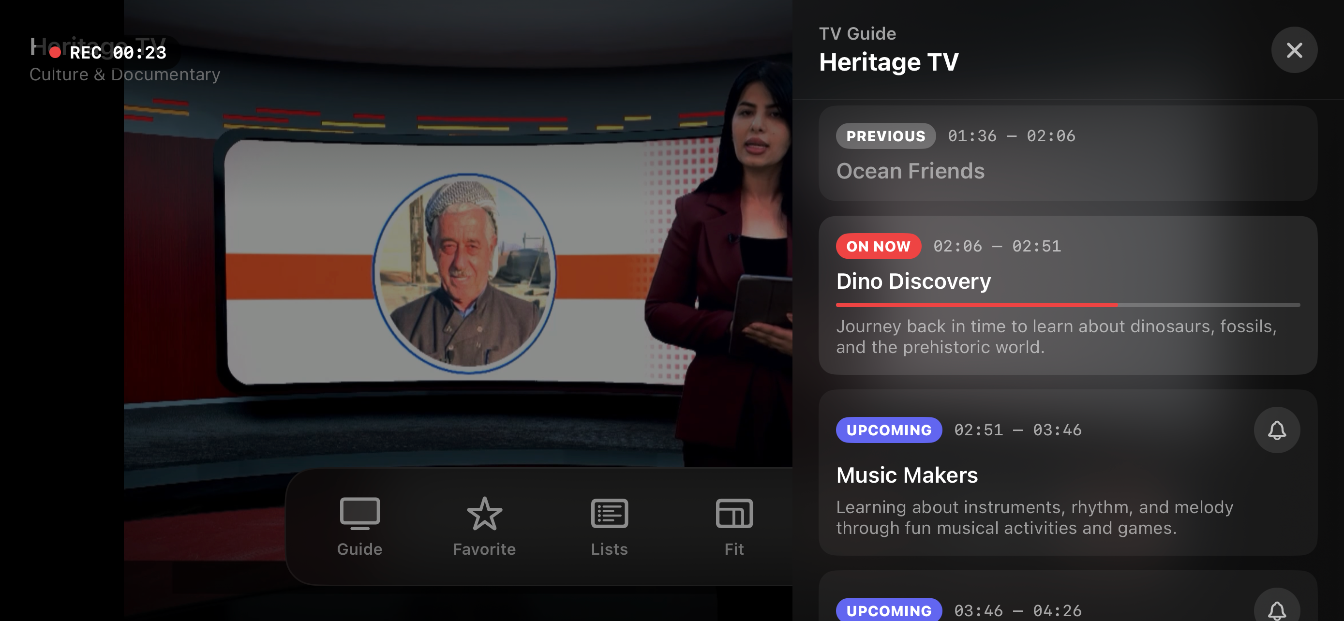Open Lists from the player bar

609,527
